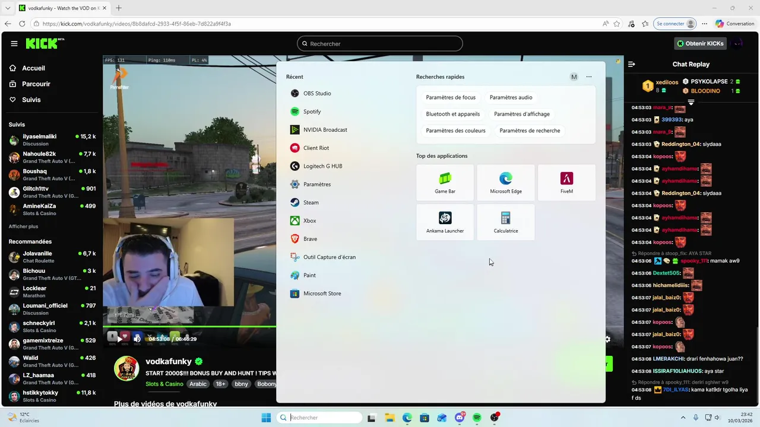
Task: Open Suivis in Kick sidebar
Action: point(25,100)
